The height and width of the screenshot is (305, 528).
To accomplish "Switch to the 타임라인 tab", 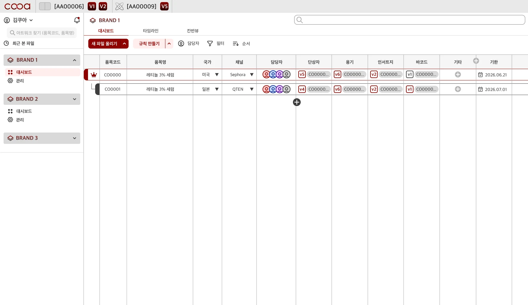I will [x=151, y=31].
